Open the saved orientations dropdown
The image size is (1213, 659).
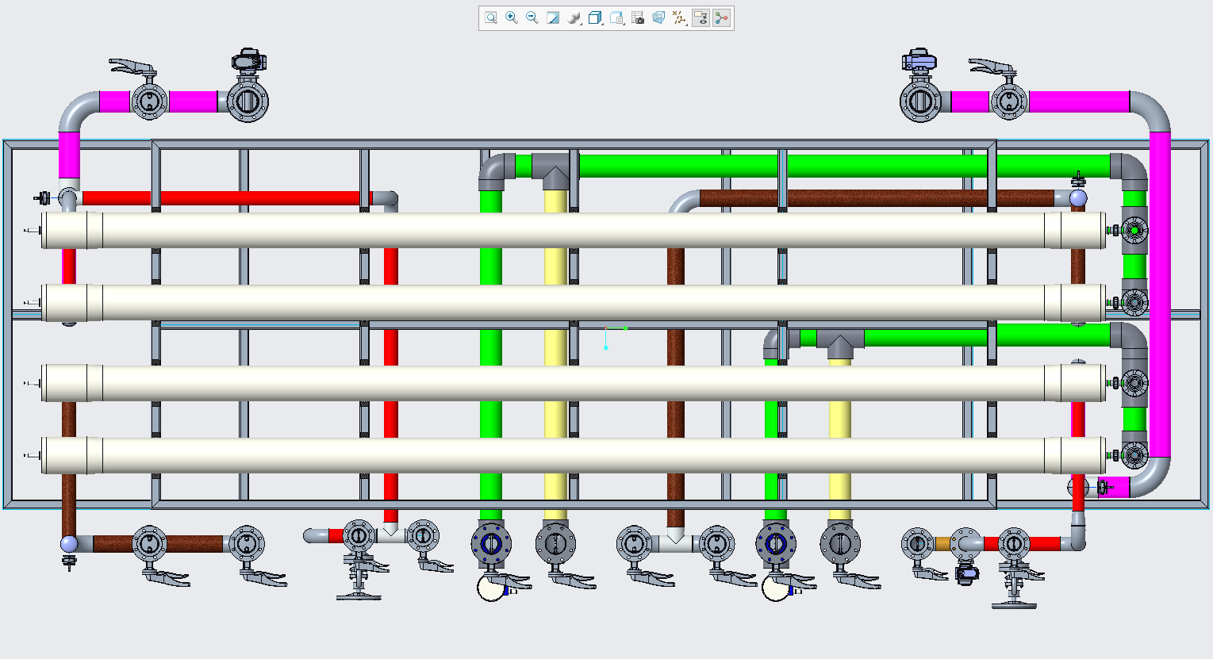(616, 17)
